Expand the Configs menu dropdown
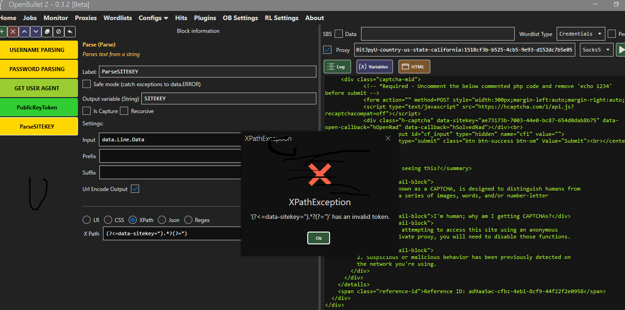The image size is (625, 310). (x=154, y=18)
